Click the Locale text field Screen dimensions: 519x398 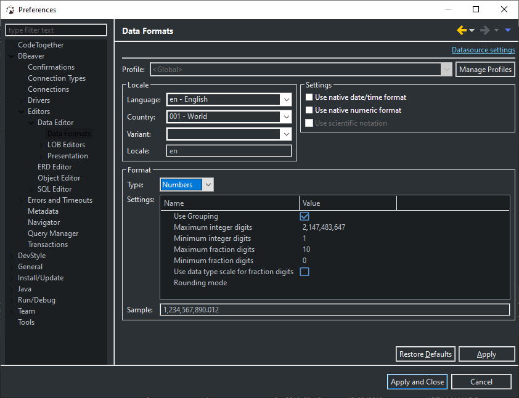(229, 151)
